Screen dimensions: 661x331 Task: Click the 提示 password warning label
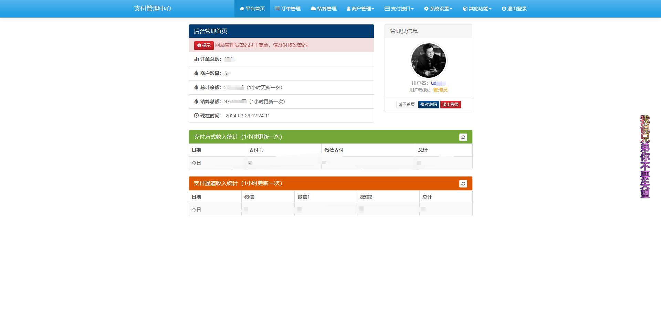(203, 45)
